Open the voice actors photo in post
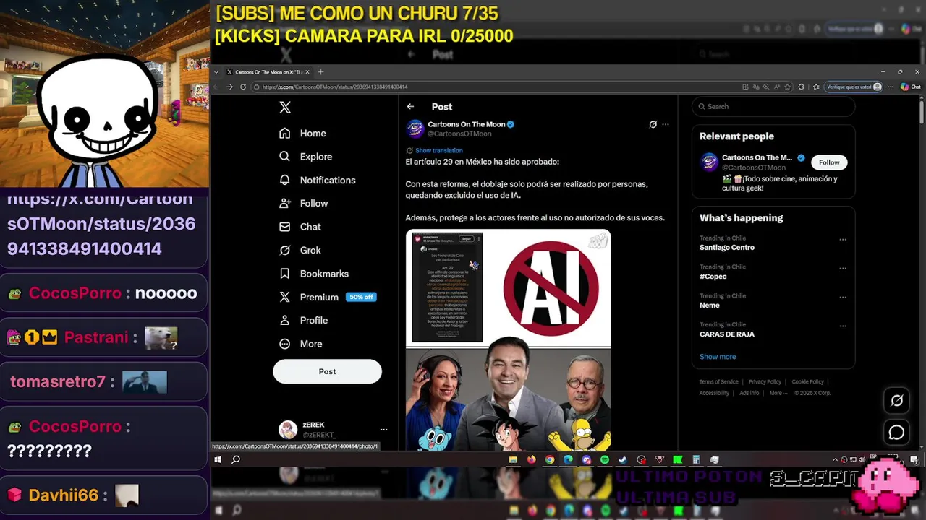926x520 pixels. pos(508,399)
